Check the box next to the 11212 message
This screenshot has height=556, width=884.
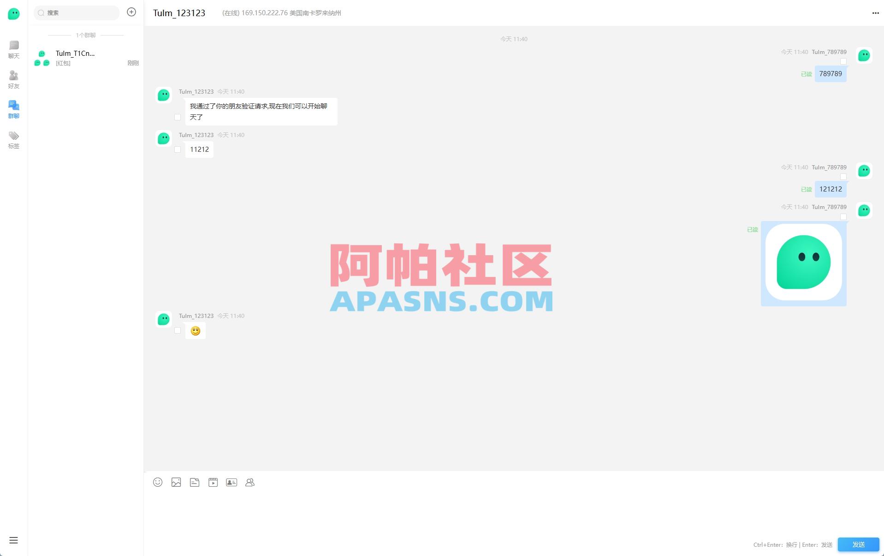click(x=178, y=149)
